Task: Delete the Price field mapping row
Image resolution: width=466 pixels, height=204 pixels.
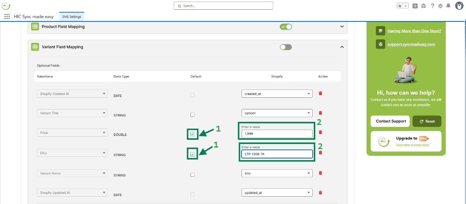Action: (x=320, y=133)
